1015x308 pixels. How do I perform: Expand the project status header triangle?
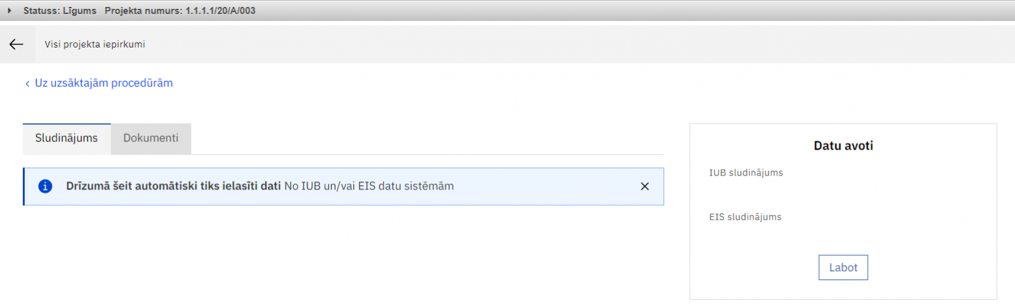(10, 11)
